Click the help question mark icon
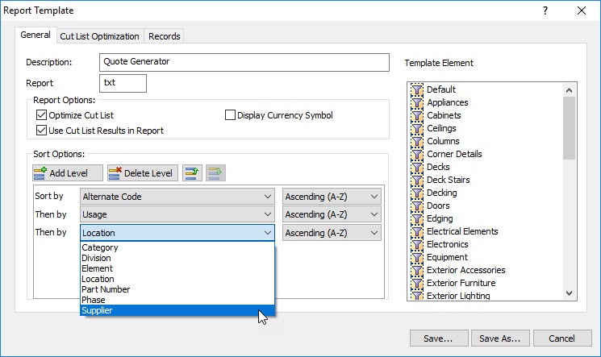 pos(545,11)
